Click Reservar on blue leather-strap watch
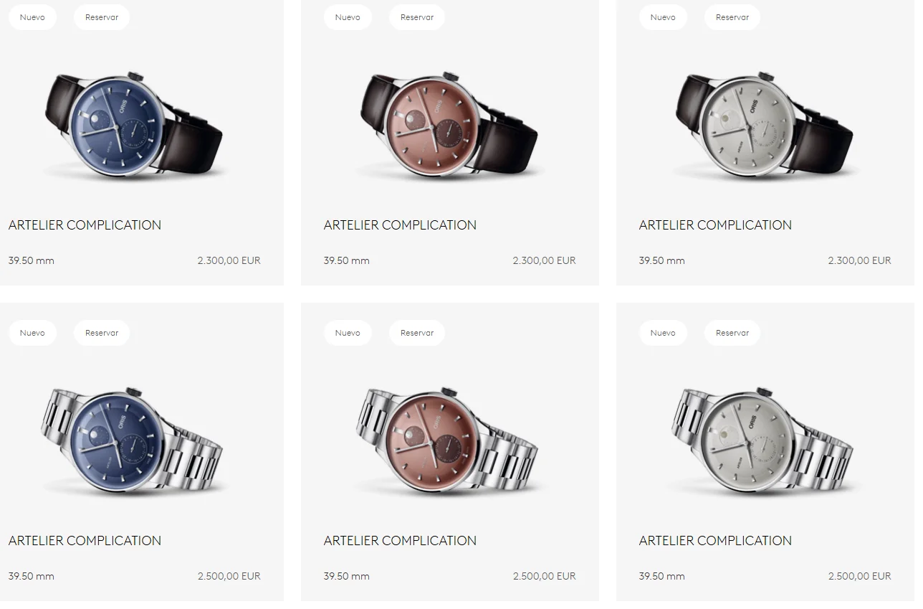This screenshot has width=923, height=609. (102, 17)
